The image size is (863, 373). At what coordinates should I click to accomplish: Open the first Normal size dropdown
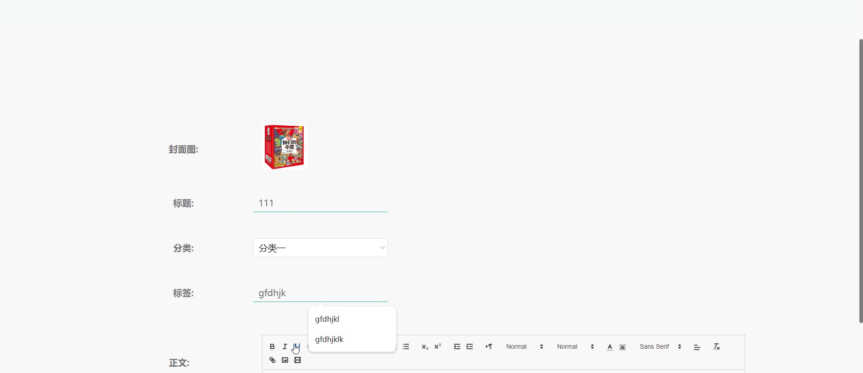(525, 346)
